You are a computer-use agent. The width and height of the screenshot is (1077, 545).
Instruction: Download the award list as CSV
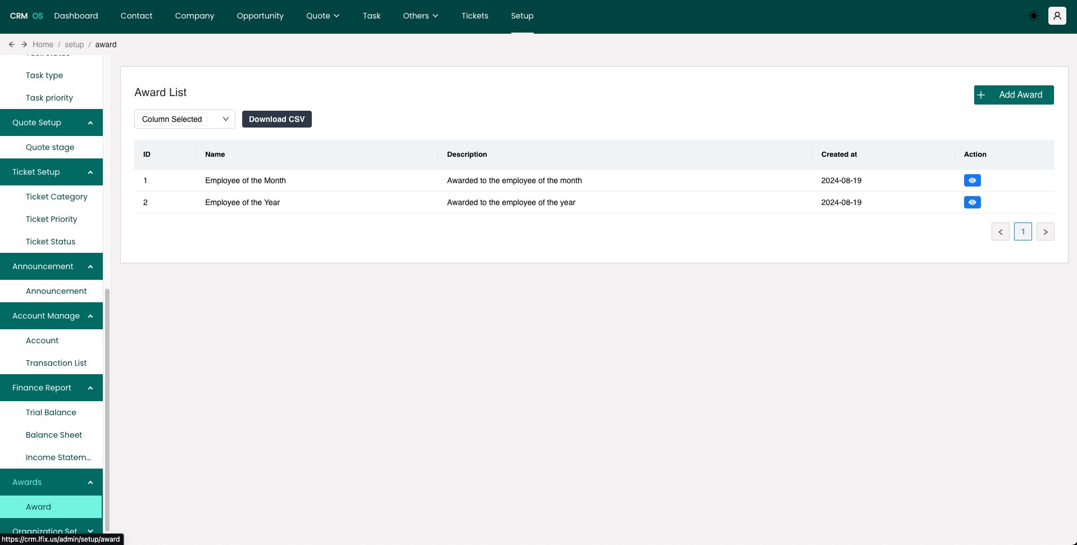click(276, 119)
